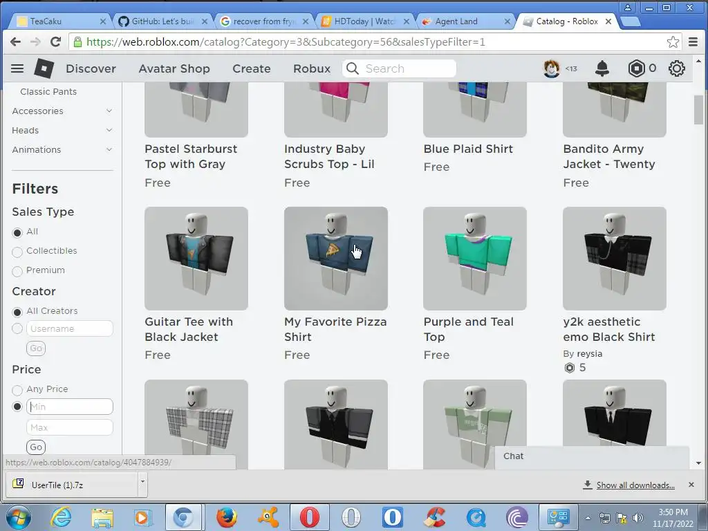
Task: Select the Min/Max price range radio
Action: (x=17, y=407)
